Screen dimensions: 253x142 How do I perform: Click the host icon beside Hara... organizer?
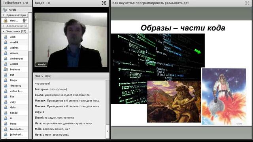pyautogui.click(x=6, y=21)
